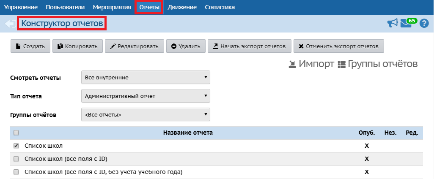Open the Мероприятия menu
Screen dimensions: 434x179
click(112, 7)
